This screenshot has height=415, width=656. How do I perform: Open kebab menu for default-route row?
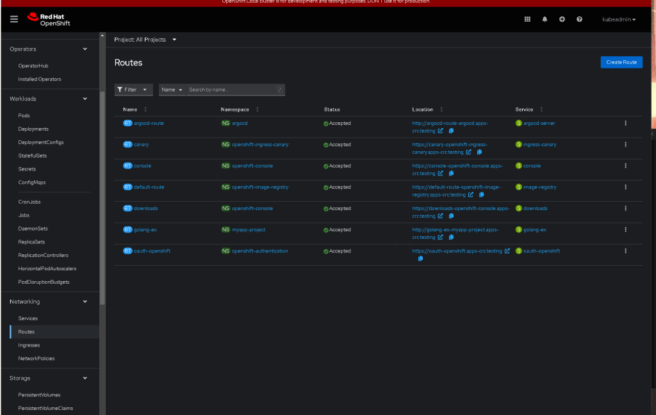click(625, 188)
